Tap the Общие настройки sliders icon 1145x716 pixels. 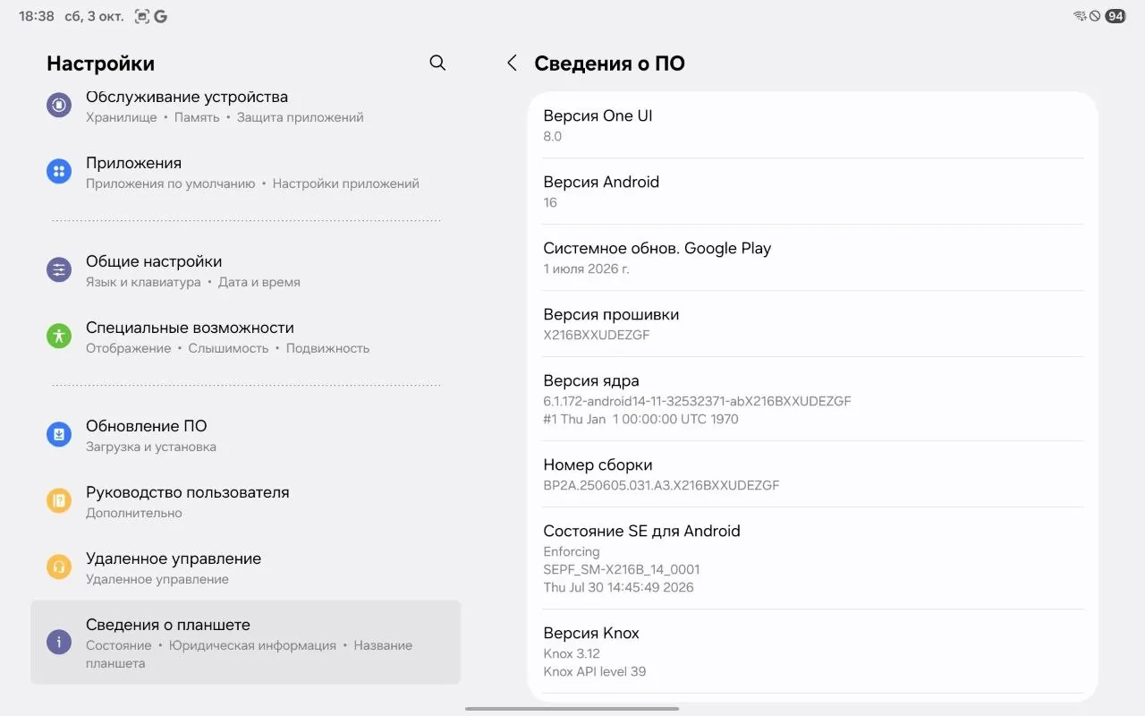pyautogui.click(x=59, y=270)
